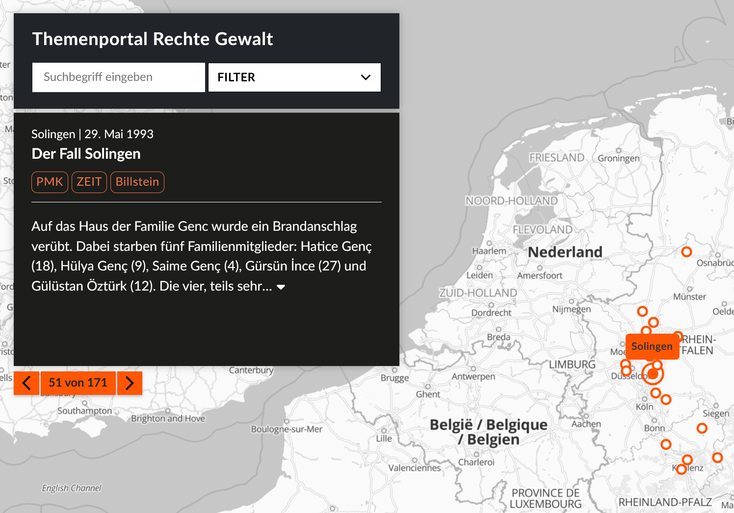Go to the previous case entry
734x513 pixels.
click(26, 383)
